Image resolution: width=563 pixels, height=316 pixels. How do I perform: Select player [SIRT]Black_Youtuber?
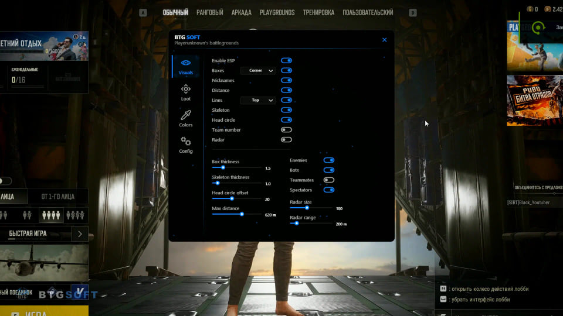point(528,202)
